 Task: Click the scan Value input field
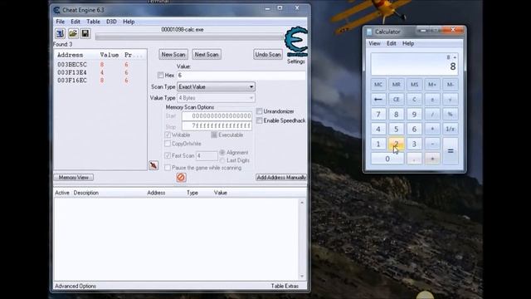coord(241,76)
